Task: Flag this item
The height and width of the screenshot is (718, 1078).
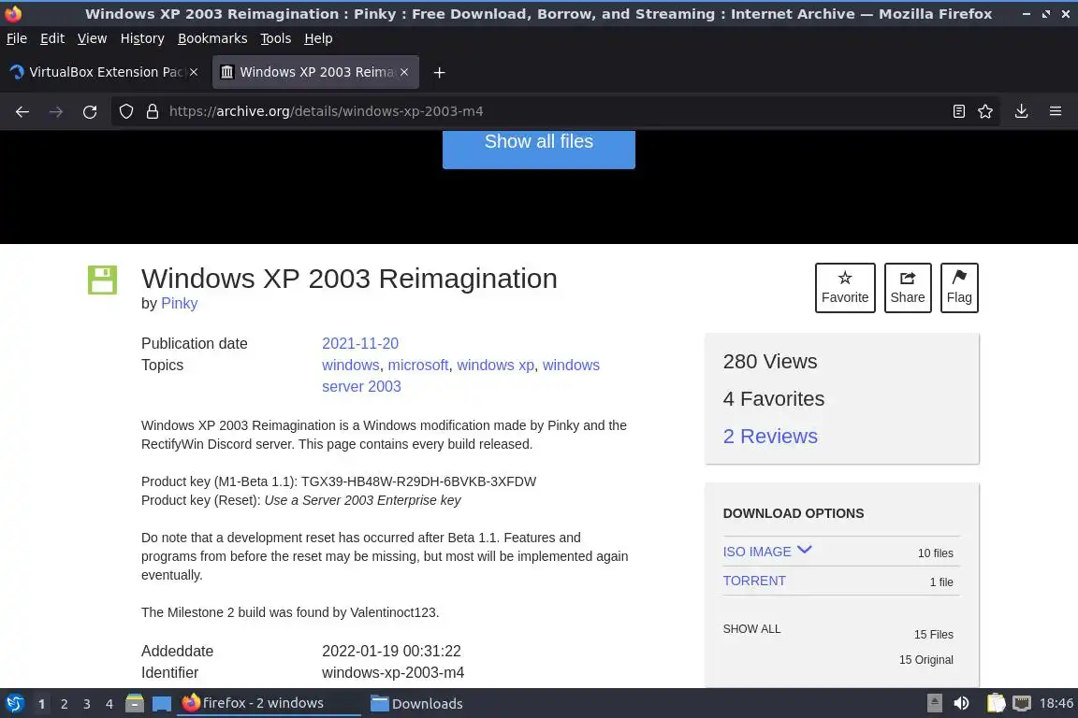Action: (x=959, y=288)
